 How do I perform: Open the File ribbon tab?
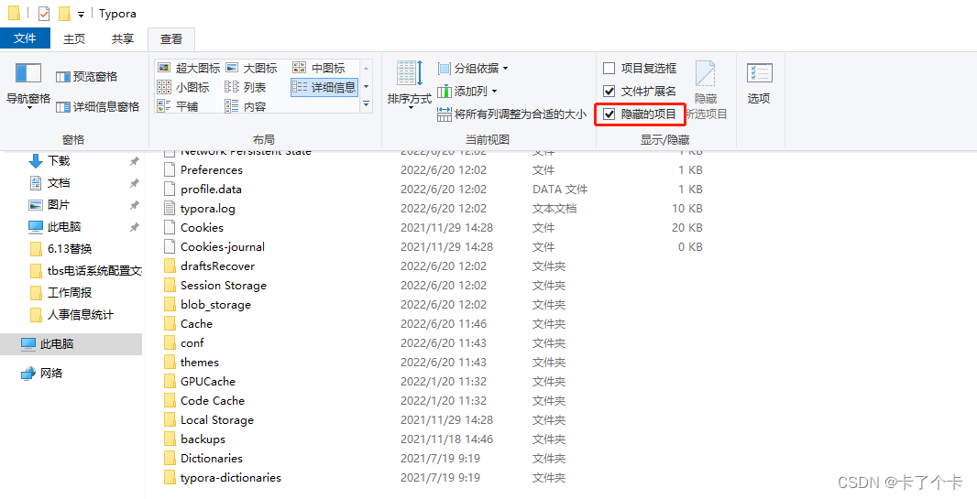(x=25, y=38)
